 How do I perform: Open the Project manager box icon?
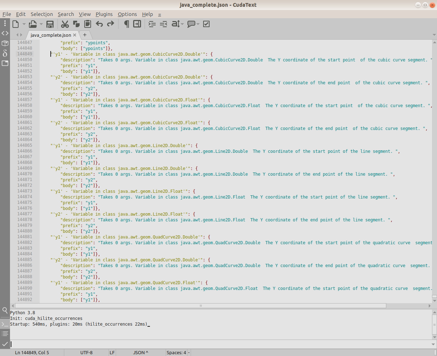tap(5, 43)
